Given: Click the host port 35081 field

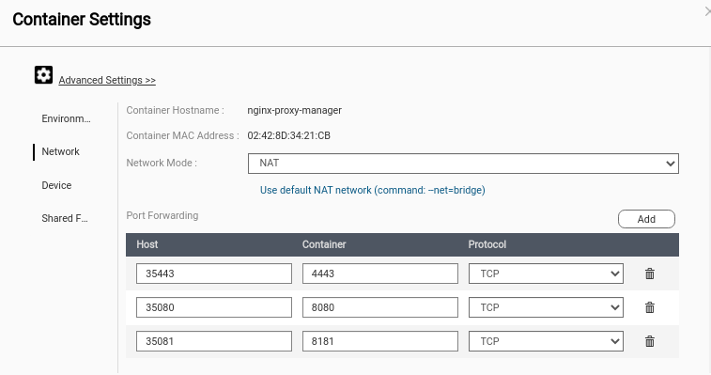Looking at the screenshot, I should click(x=214, y=341).
